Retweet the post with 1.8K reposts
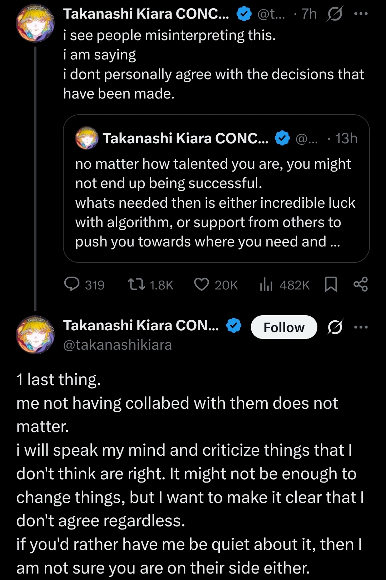The image size is (386, 580). point(137,284)
